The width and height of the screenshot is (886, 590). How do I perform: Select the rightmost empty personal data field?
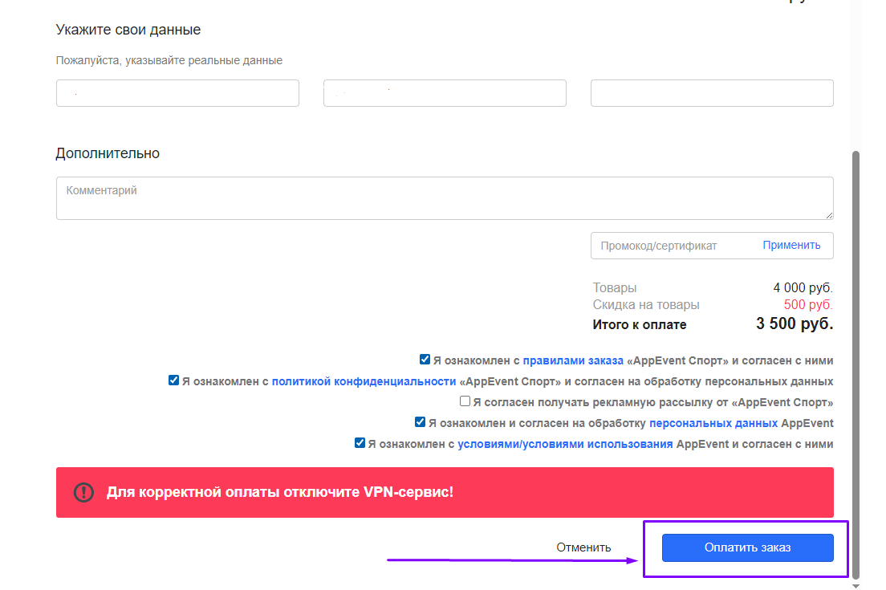[712, 93]
